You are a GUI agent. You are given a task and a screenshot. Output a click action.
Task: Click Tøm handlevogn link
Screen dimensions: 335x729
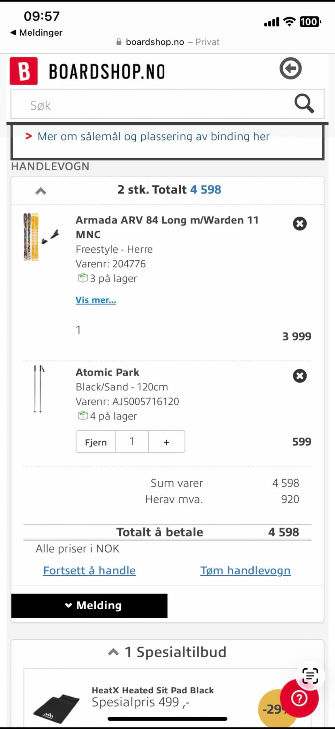click(245, 570)
